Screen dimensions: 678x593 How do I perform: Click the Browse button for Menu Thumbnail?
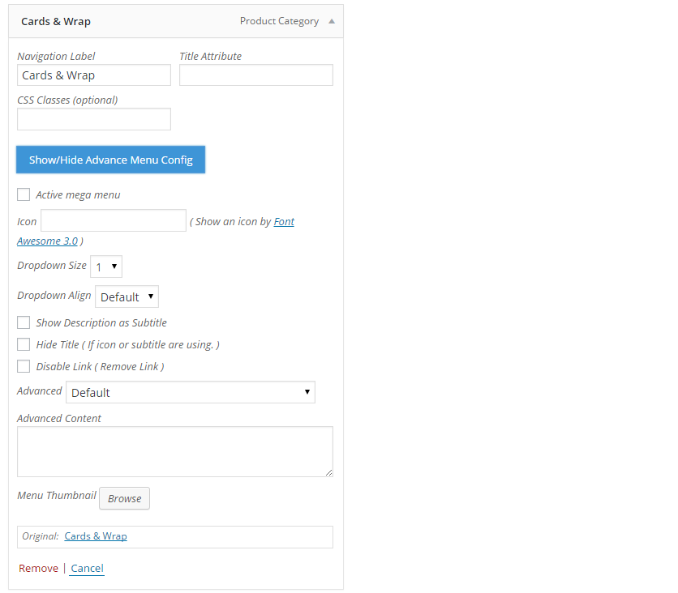pyautogui.click(x=125, y=498)
